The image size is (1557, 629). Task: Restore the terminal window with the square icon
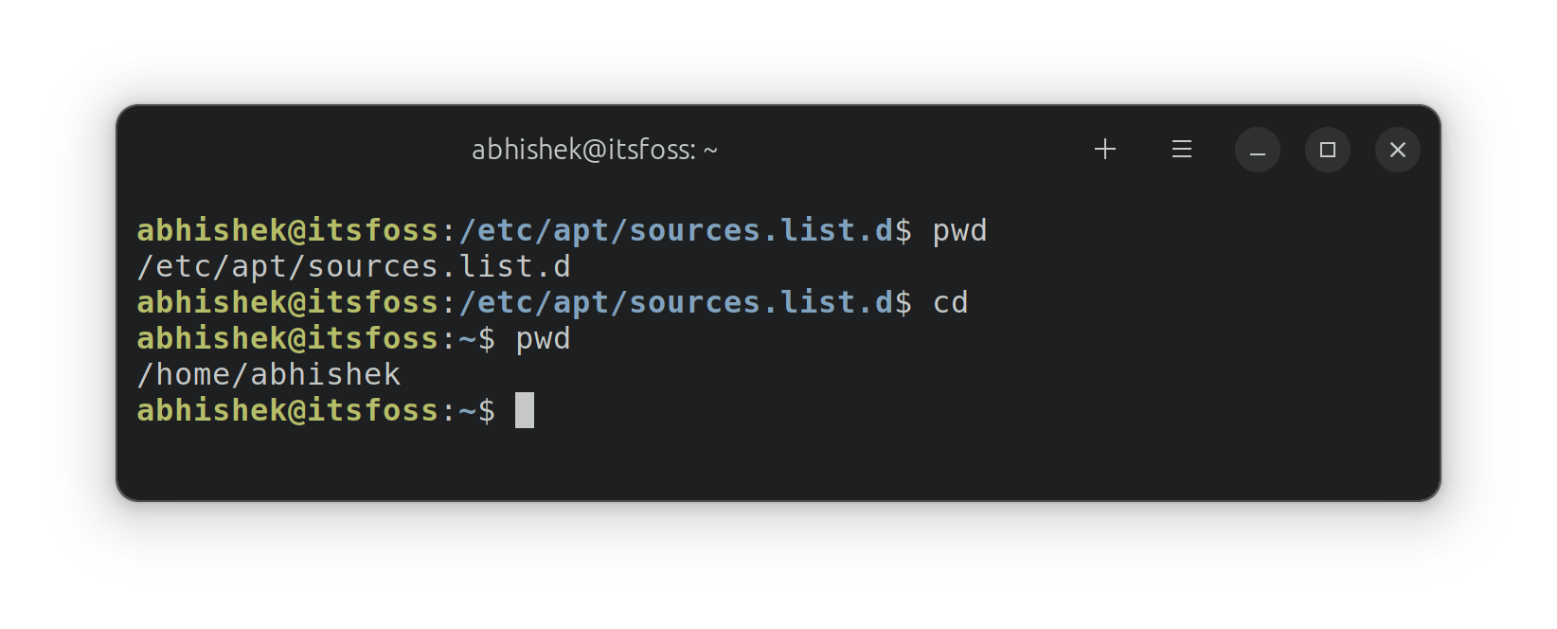click(1328, 149)
